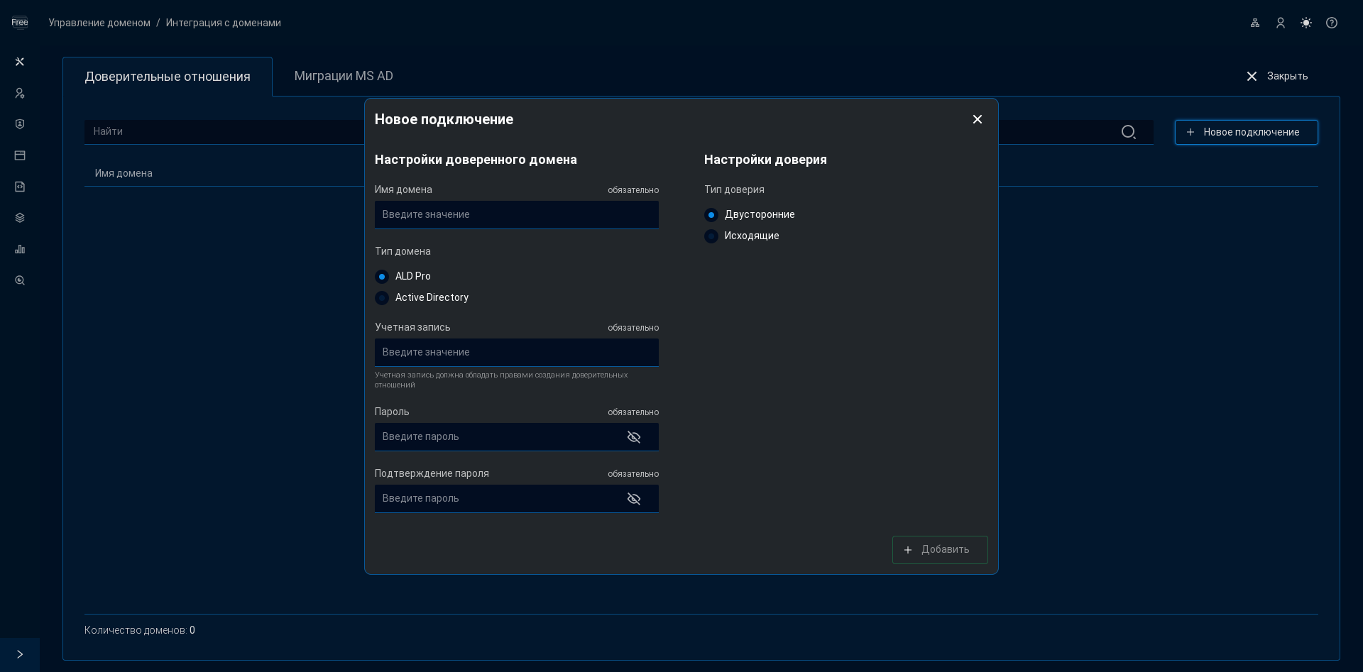The width and height of the screenshot is (1363, 672).
Task: Show password in the Пароль field
Action: (x=634, y=437)
